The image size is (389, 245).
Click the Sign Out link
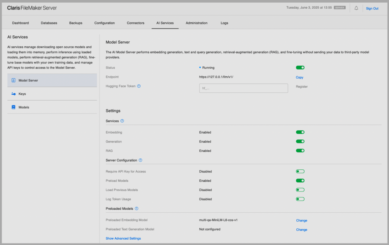click(x=372, y=8)
